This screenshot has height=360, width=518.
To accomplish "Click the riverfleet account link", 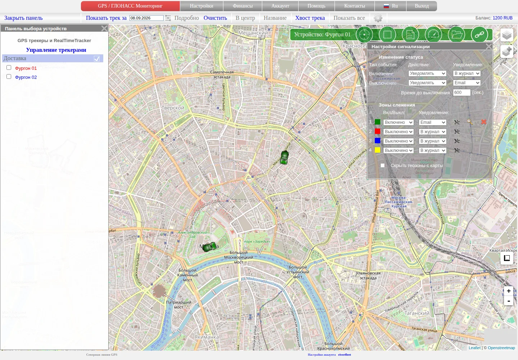I will 344,355.
